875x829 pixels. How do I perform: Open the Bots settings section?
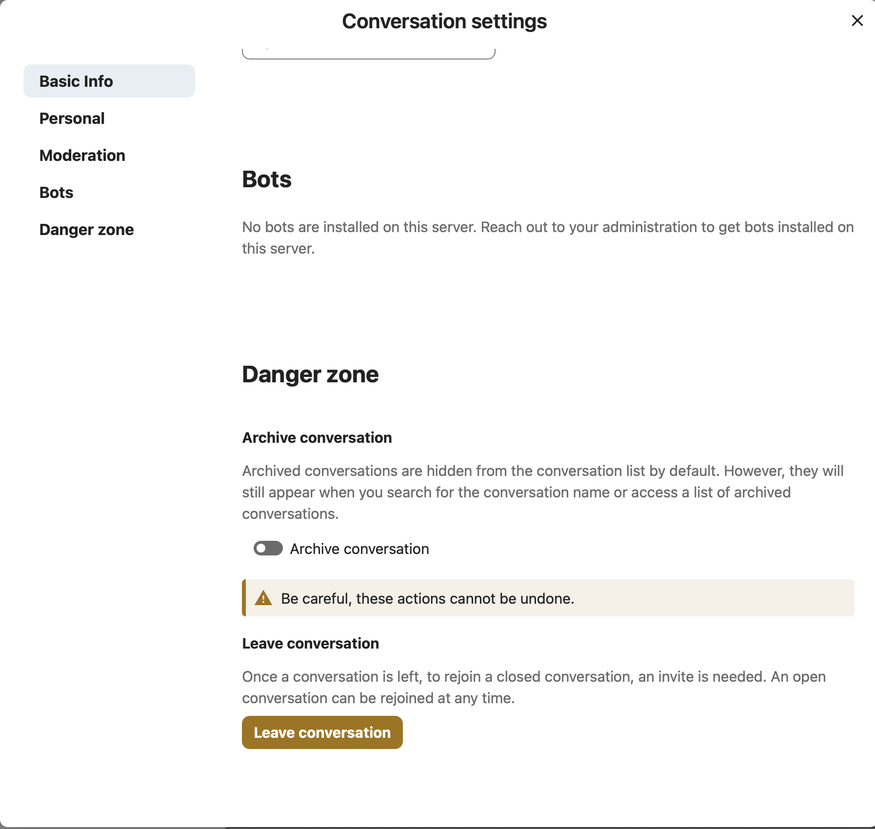[56, 192]
